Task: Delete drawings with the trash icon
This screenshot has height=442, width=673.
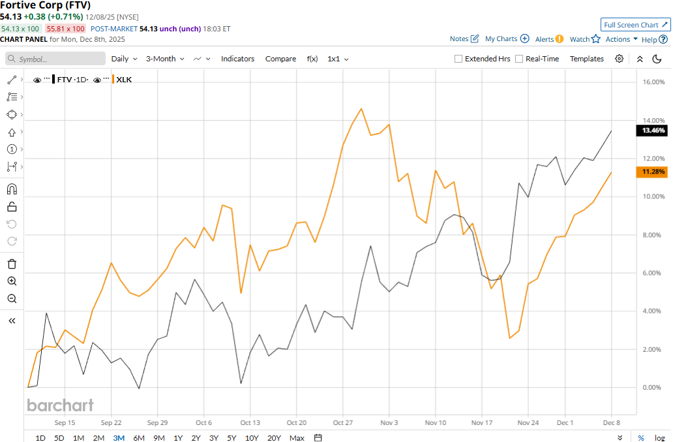Action: point(12,264)
